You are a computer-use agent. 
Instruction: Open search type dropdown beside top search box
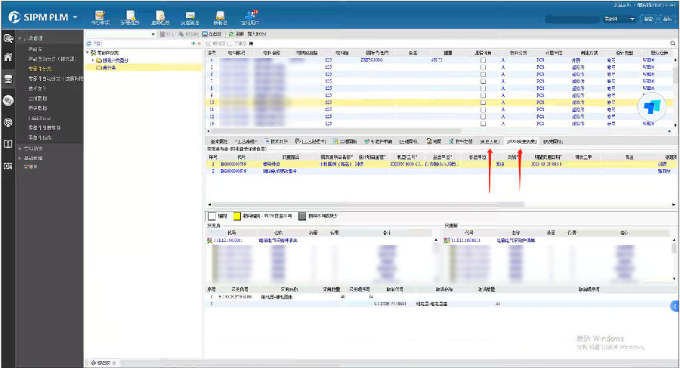pos(632,19)
